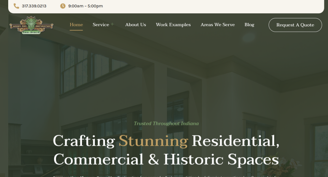Go to the Home menu item
The height and width of the screenshot is (177, 328).
tap(76, 25)
